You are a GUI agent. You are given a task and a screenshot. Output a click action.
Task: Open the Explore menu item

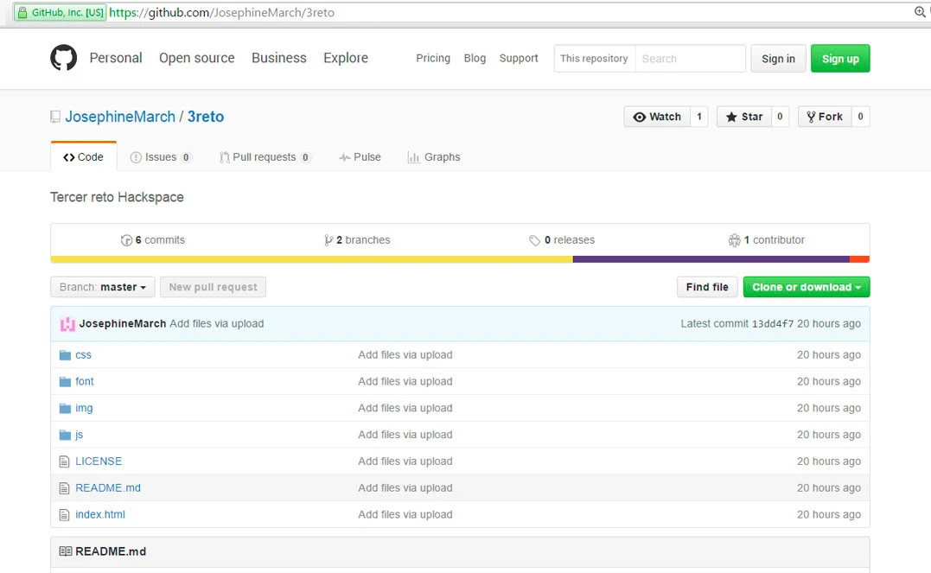point(346,58)
